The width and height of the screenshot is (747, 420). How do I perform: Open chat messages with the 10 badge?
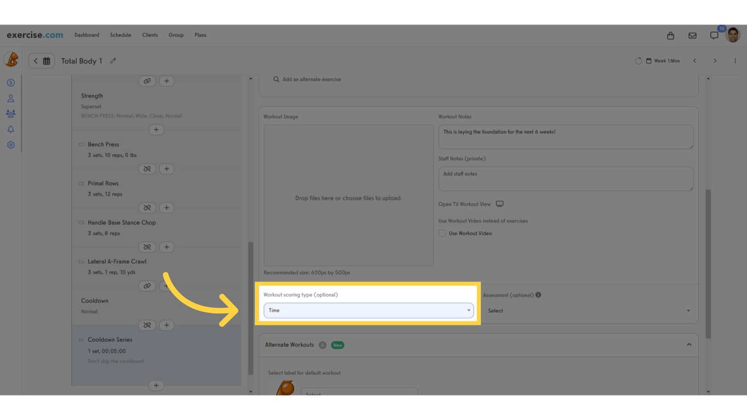714,35
